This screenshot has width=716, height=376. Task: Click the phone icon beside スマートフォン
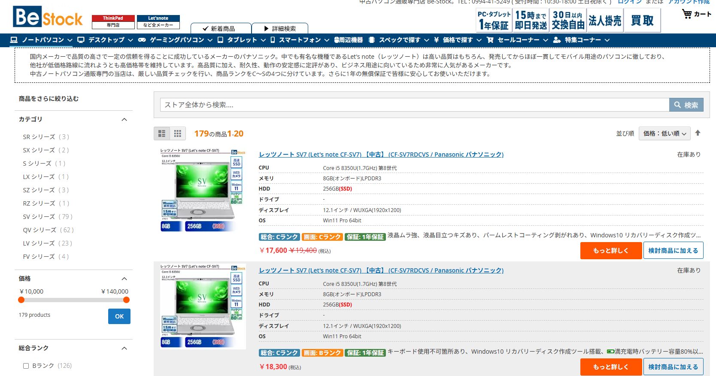[x=273, y=40]
